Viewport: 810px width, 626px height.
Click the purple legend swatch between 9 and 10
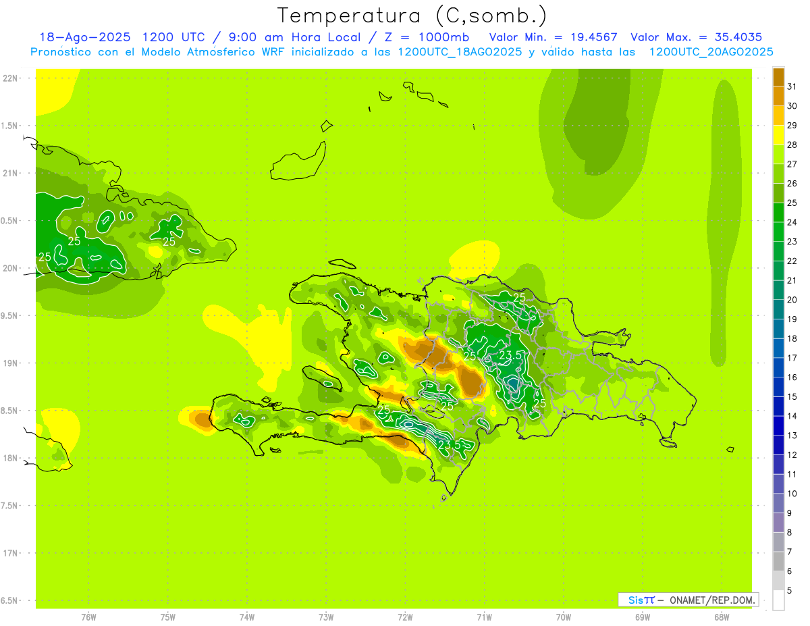778,503
